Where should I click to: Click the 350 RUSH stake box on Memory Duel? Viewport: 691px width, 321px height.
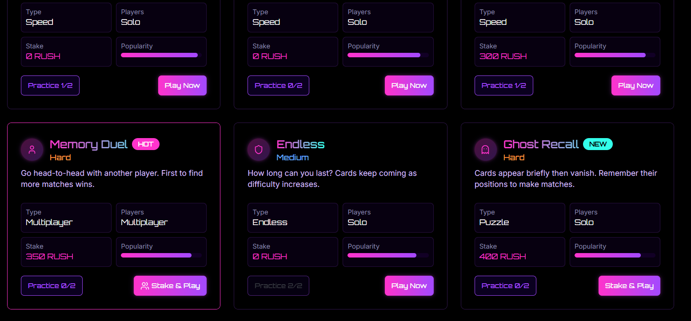(x=66, y=252)
